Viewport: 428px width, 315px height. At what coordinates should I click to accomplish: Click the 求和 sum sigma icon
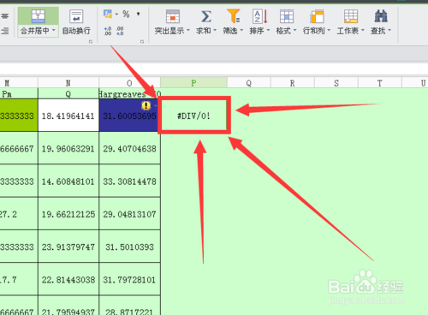coord(206,16)
